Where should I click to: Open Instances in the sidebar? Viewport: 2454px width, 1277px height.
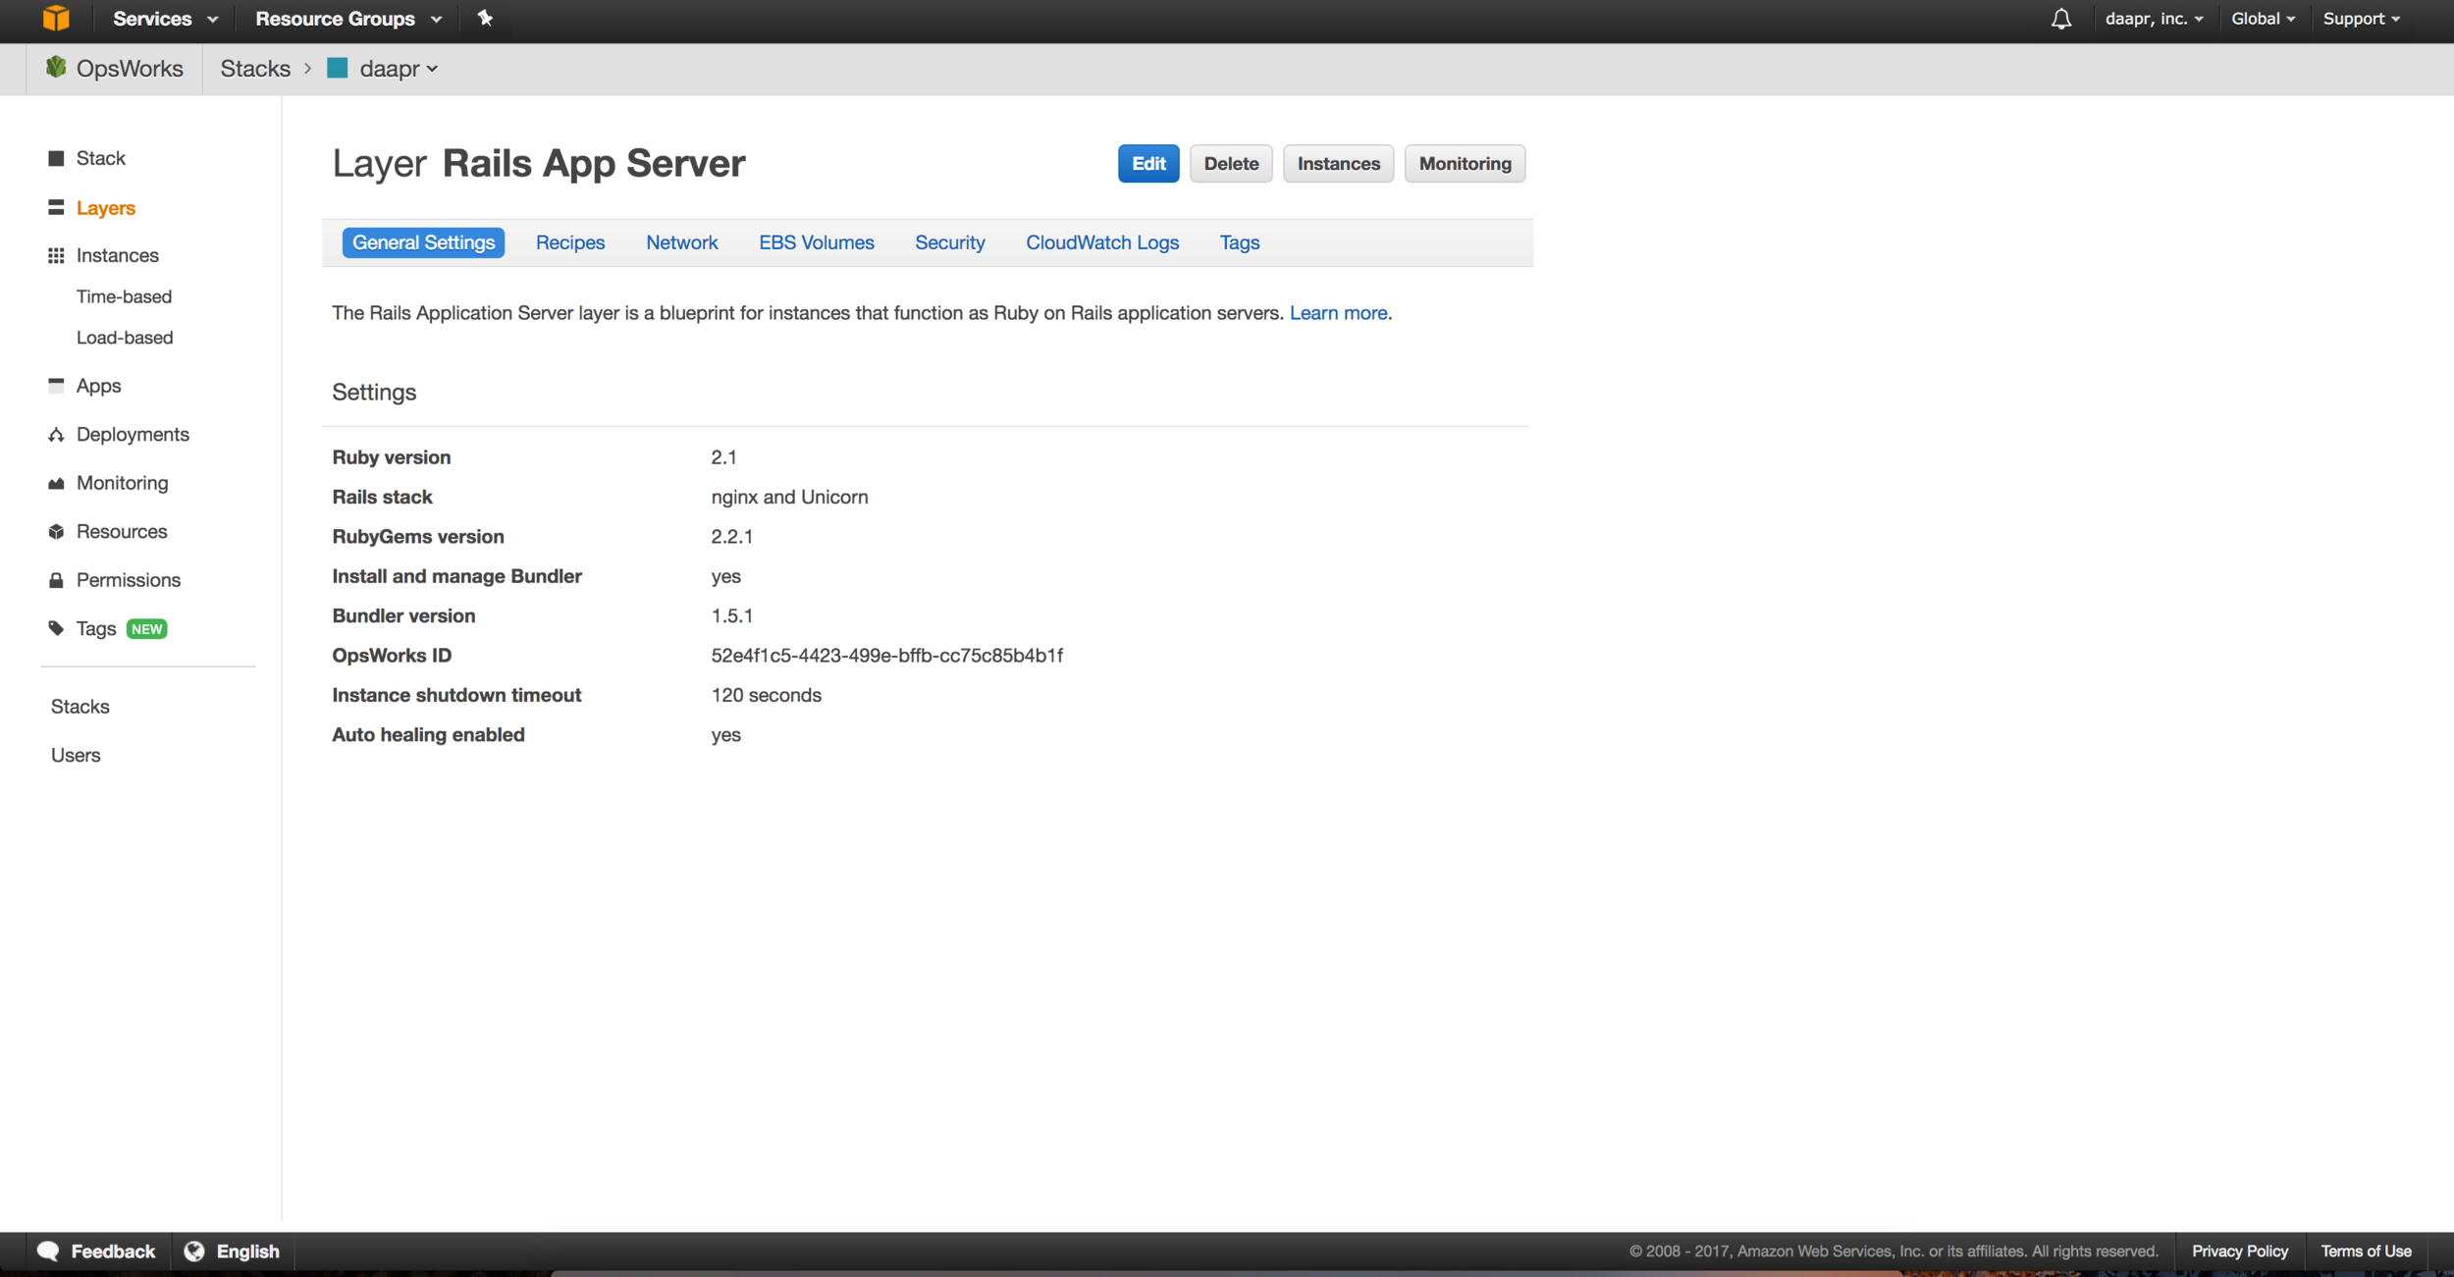tap(118, 255)
